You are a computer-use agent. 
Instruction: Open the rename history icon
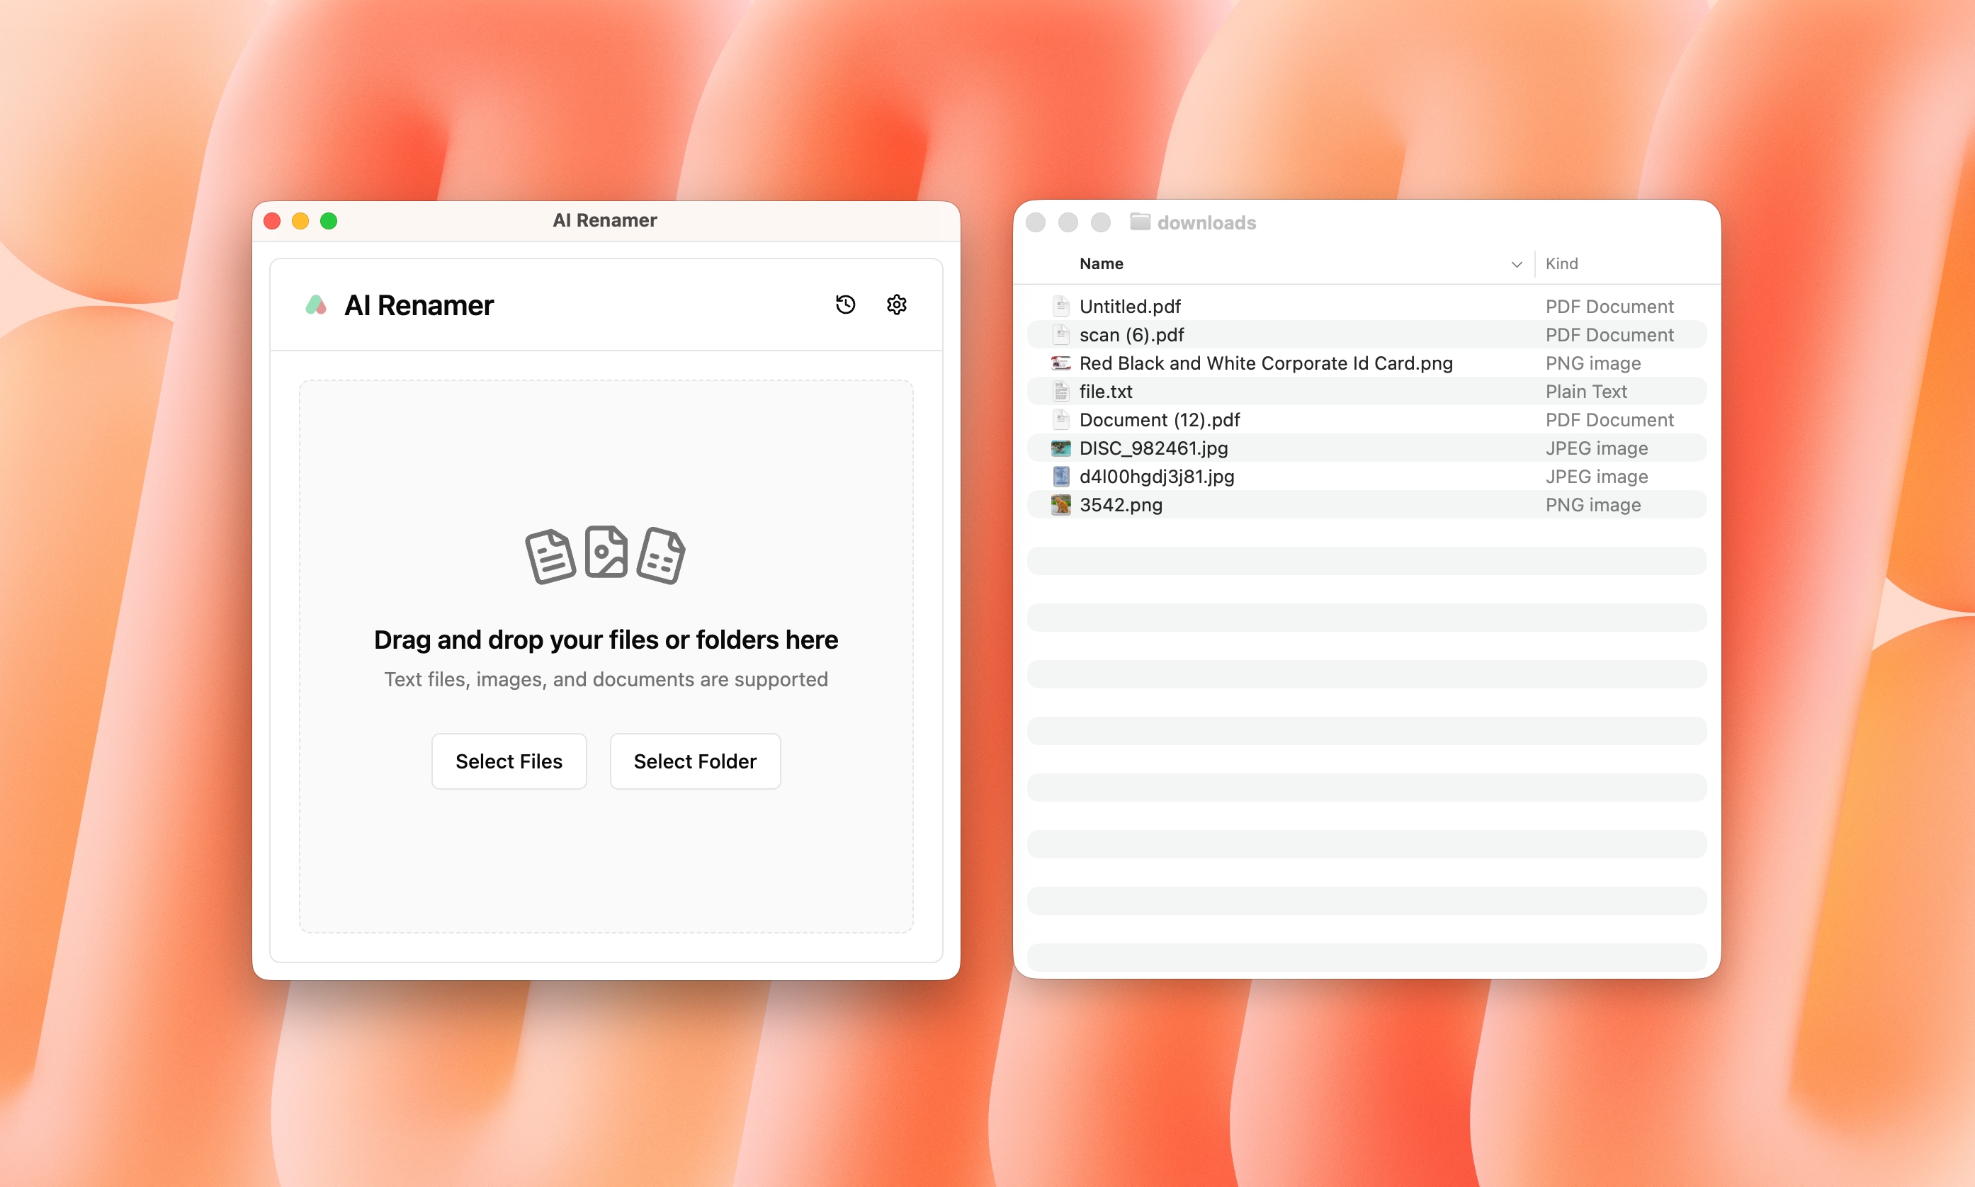point(846,304)
